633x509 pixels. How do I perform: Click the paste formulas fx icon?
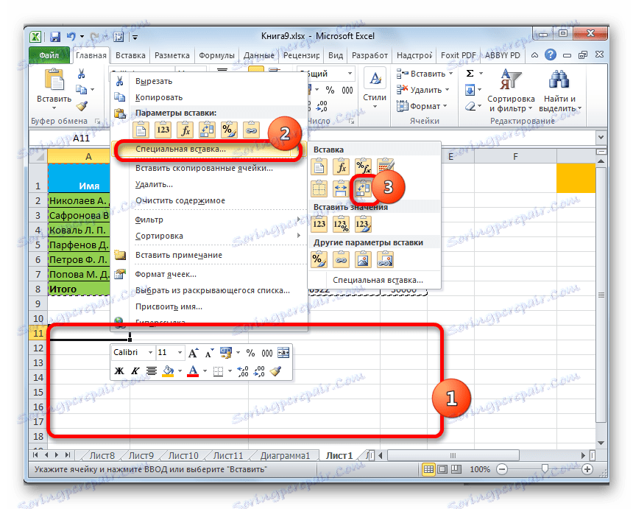click(x=342, y=167)
